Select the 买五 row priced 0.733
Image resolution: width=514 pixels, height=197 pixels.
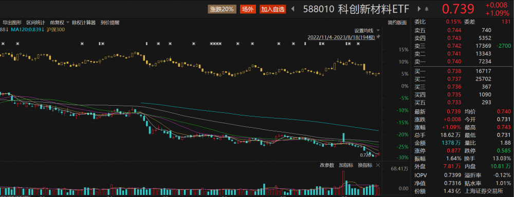(463, 103)
